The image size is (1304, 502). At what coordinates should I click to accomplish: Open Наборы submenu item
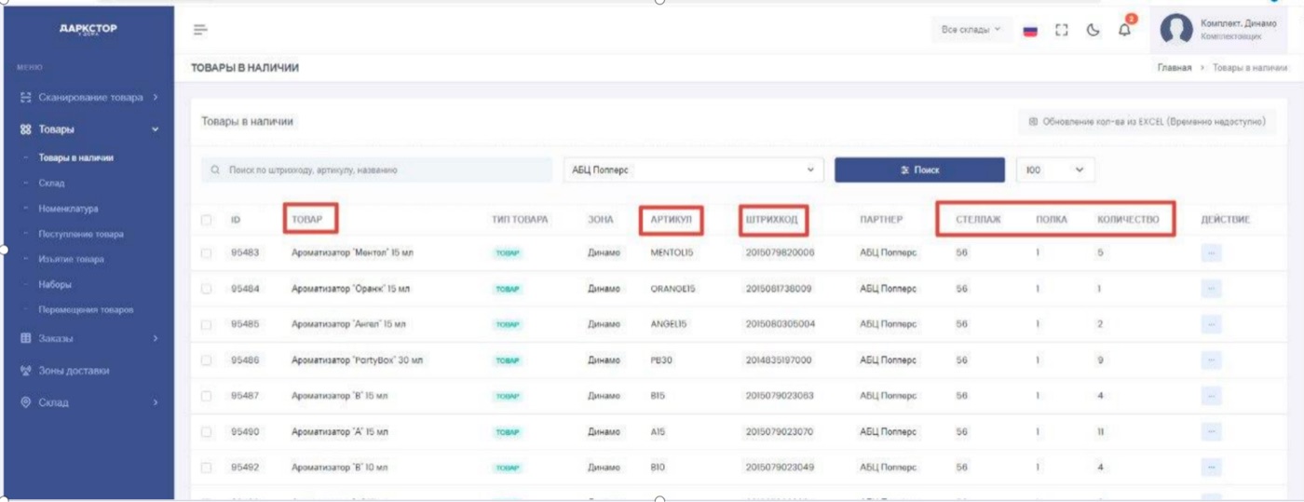pos(55,284)
